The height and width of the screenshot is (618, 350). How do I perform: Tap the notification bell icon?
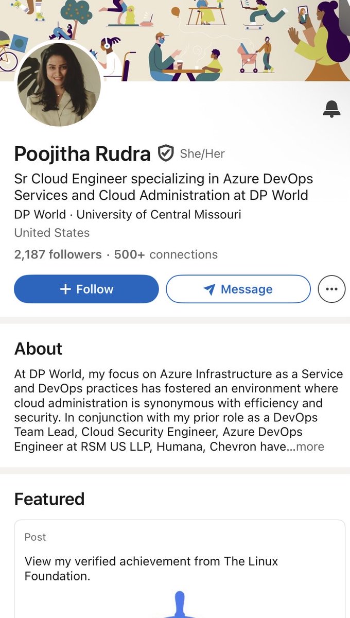[332, 109]
